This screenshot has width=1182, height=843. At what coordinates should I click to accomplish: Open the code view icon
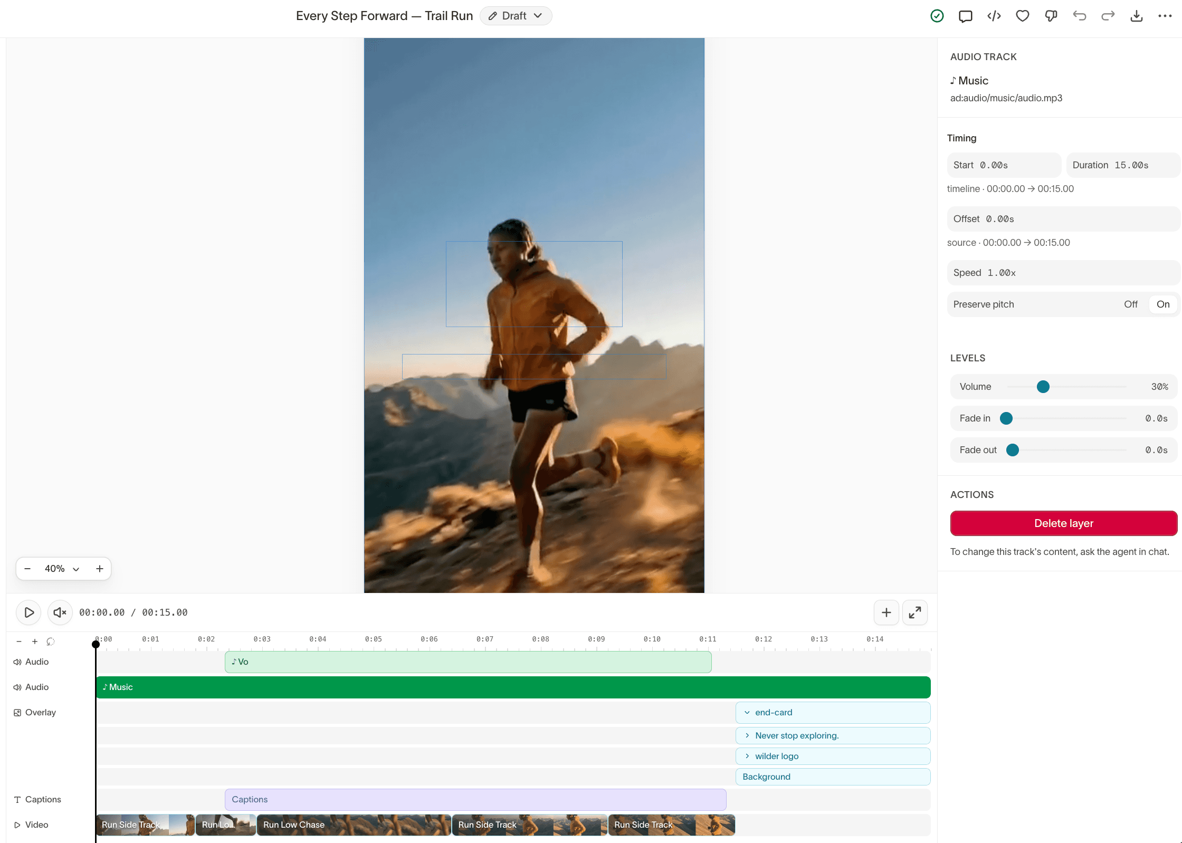994,16
